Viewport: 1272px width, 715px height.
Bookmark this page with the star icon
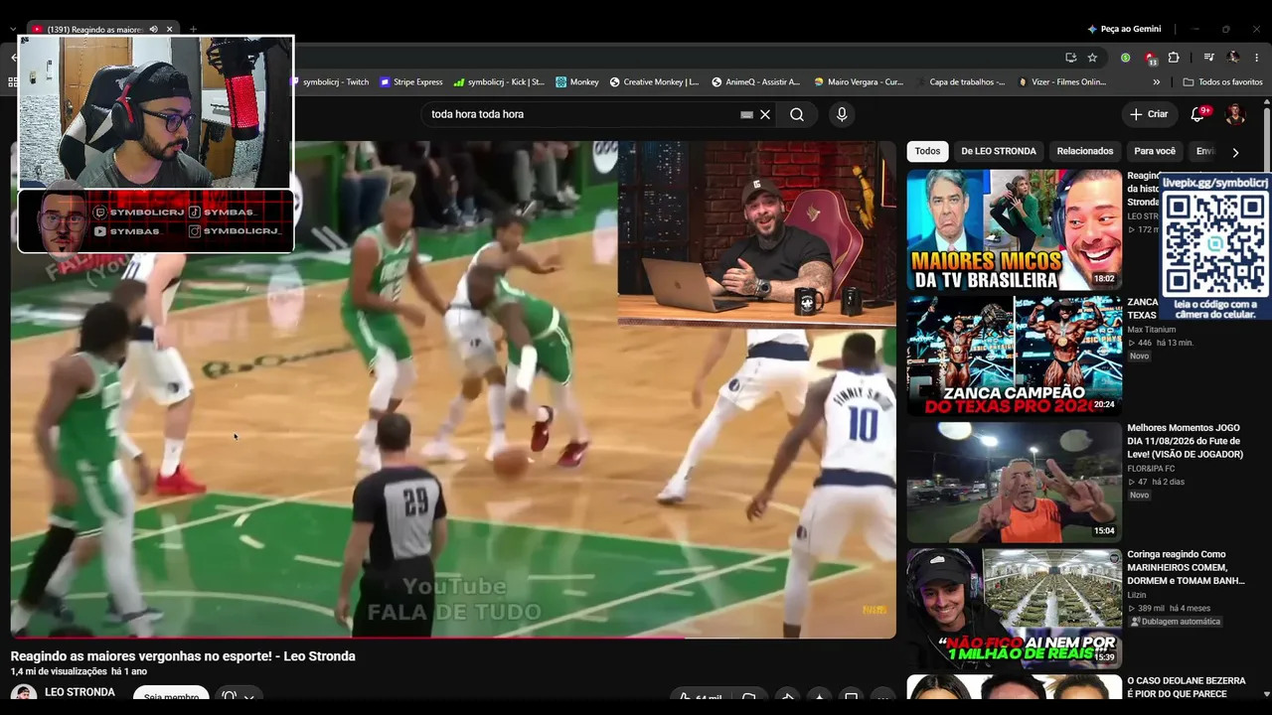[1092, 58]
